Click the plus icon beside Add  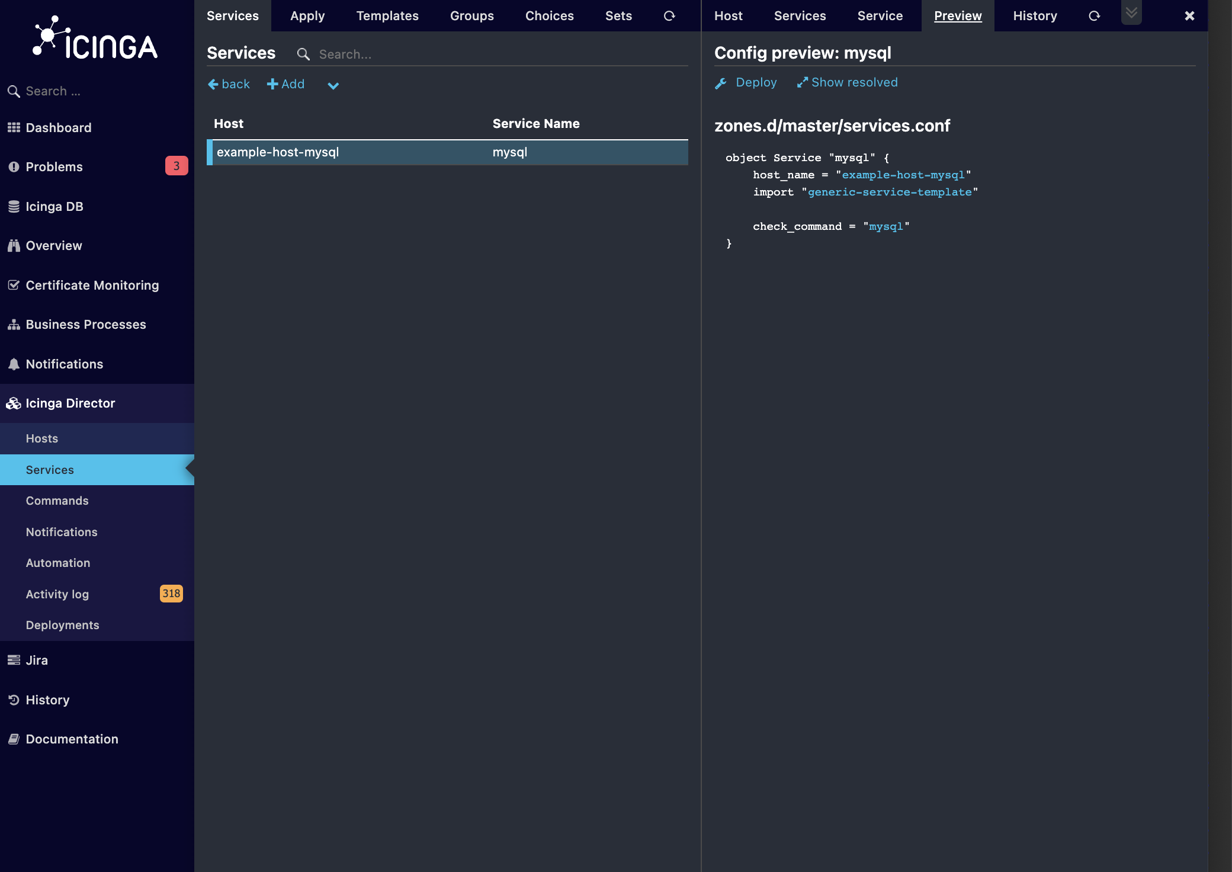pos(272,84)
